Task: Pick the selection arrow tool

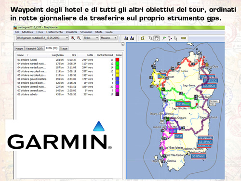Action: (176, 38)
